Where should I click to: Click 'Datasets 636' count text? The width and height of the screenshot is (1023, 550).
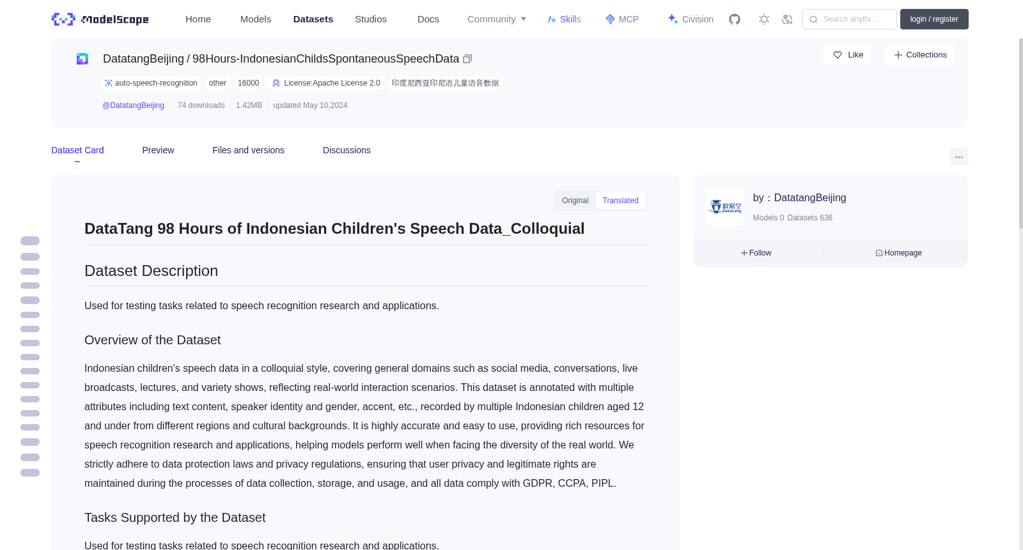810,218
